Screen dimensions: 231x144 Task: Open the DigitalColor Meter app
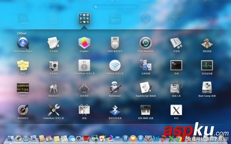point(23,110)
